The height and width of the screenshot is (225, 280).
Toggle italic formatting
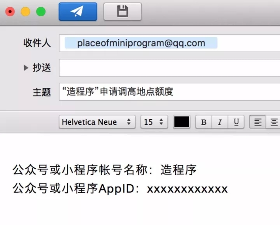pos(220,122)
